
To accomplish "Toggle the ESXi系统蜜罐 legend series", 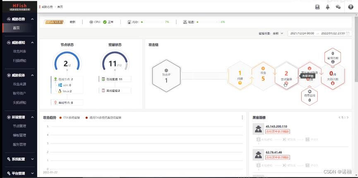I will point(70,118).
